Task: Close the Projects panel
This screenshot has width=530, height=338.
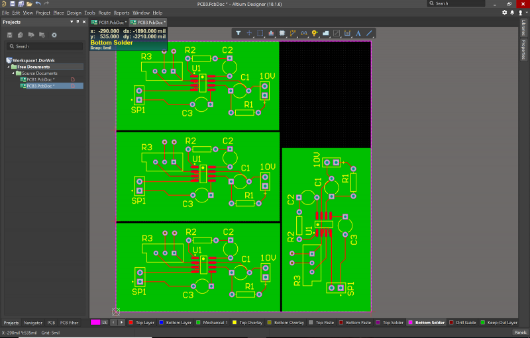Action: pyautogui.click(x=84, y=22)
